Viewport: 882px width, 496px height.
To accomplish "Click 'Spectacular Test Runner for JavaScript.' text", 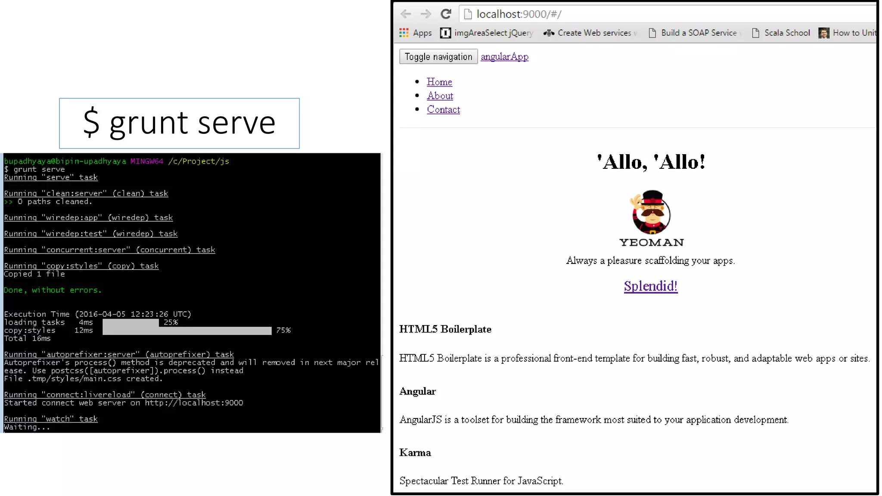I will (481, 481).
